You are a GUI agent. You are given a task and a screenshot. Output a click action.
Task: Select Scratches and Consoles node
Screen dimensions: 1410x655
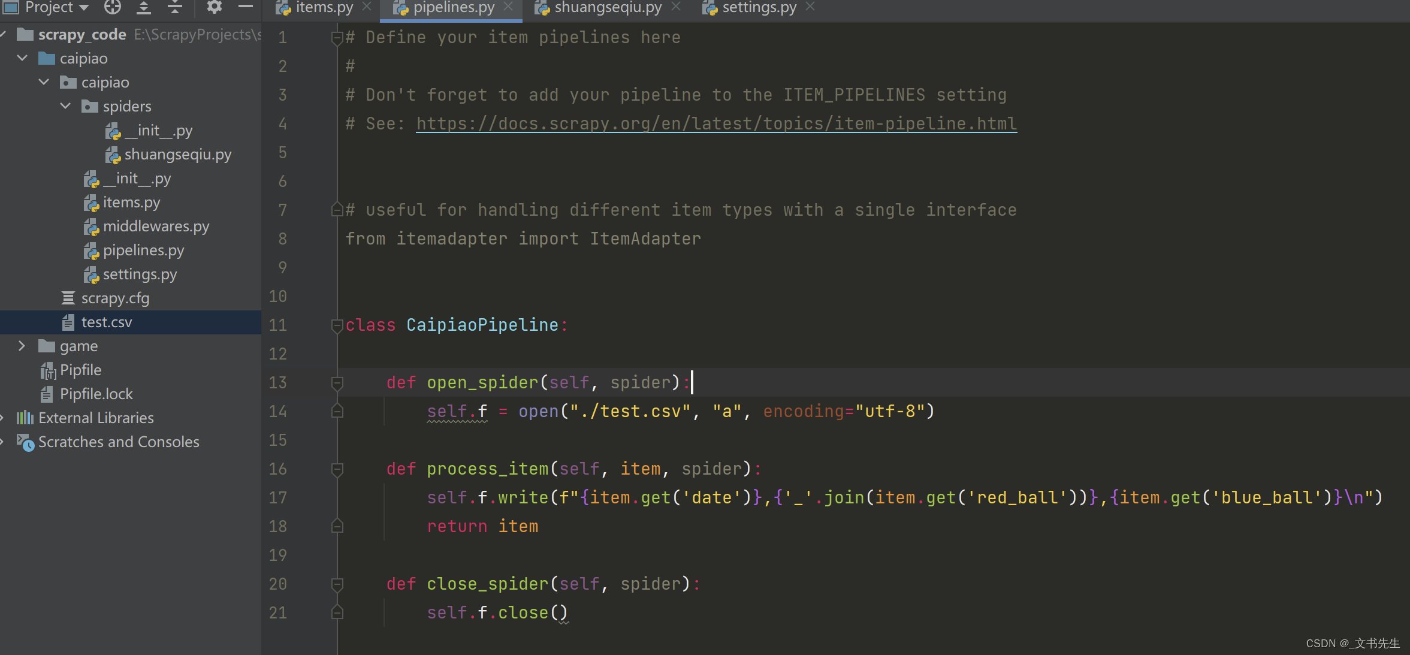pyautogui.click(x=119, y=442)
